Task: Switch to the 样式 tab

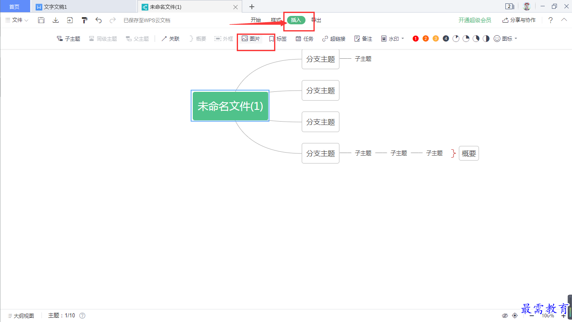Action: pos(276,20)
